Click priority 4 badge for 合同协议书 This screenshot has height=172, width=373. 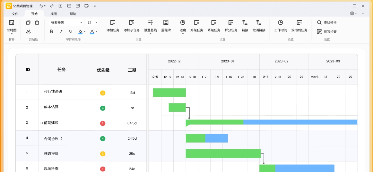pyautogui.click(x=103, y=139)
